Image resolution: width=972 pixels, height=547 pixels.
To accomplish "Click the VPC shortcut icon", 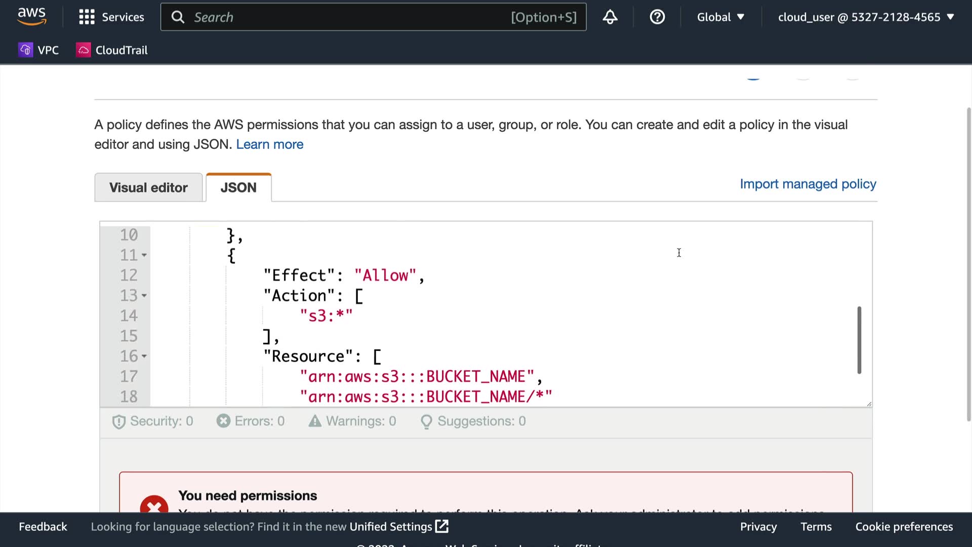I will pyautogui.click(x=25, y=50).
